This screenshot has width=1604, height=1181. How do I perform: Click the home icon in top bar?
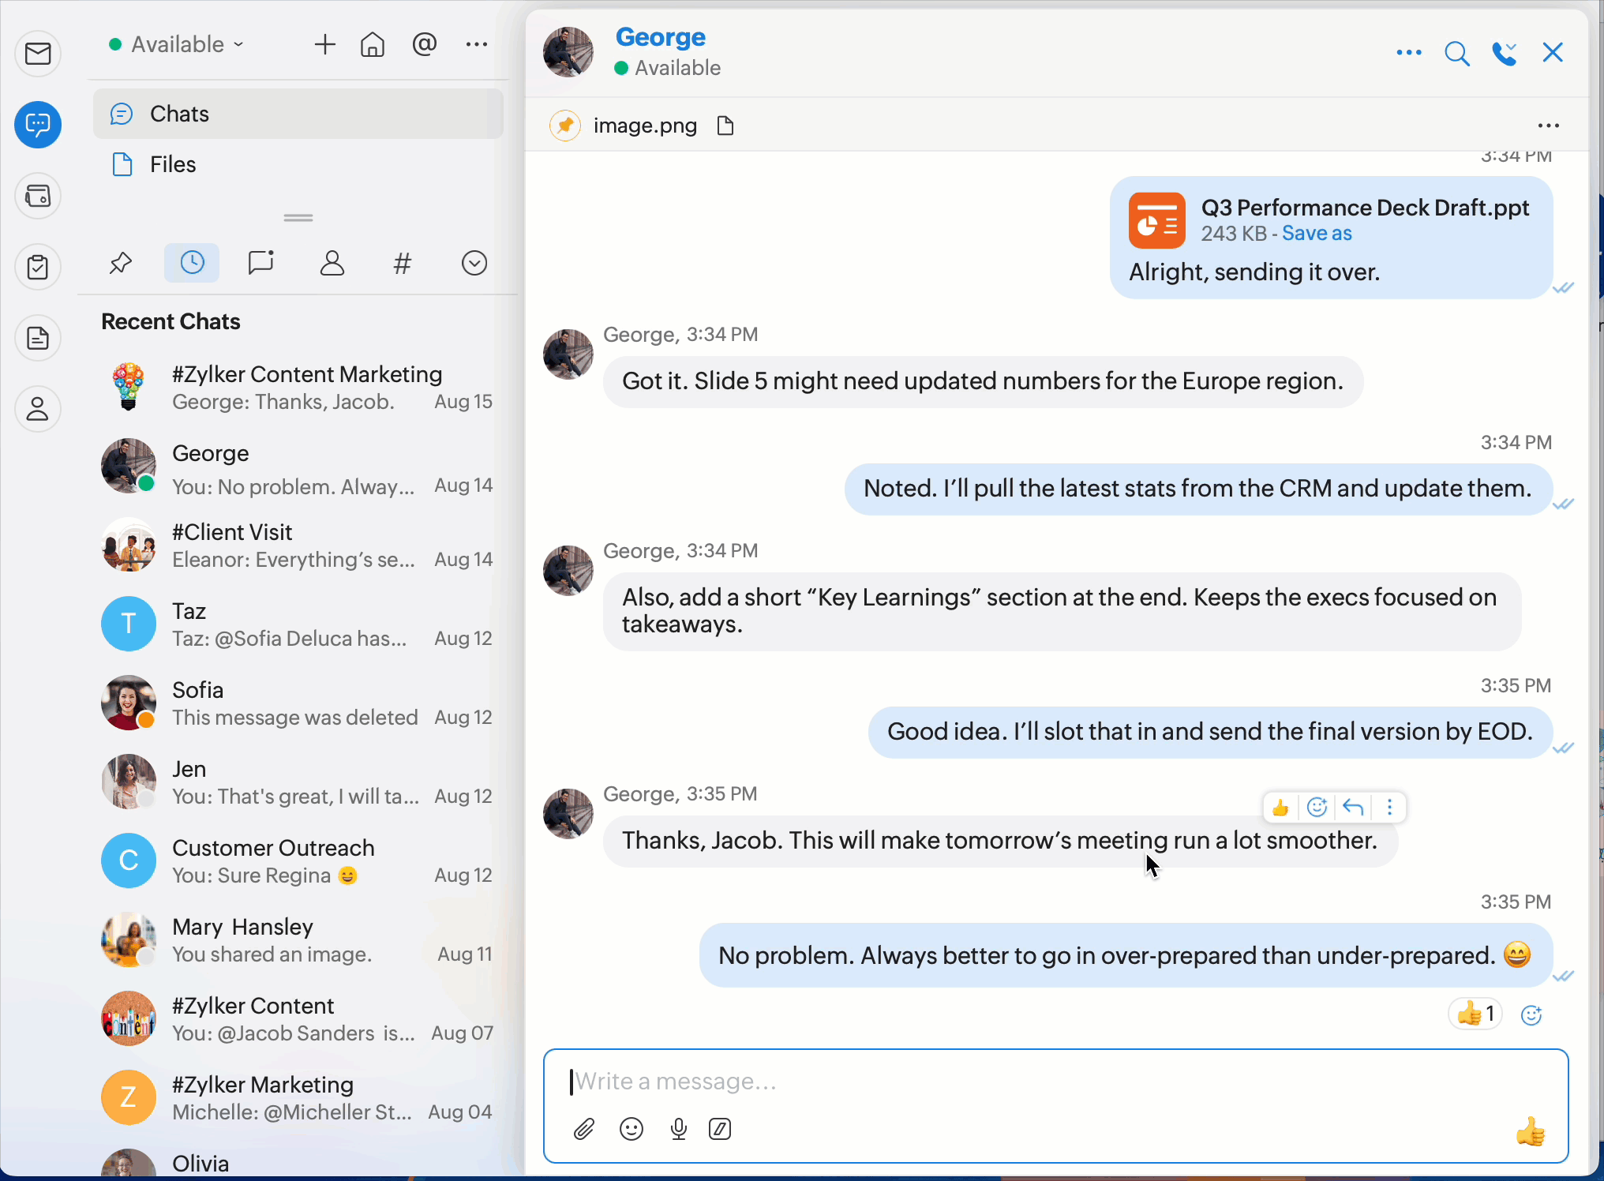pos(373,44)
